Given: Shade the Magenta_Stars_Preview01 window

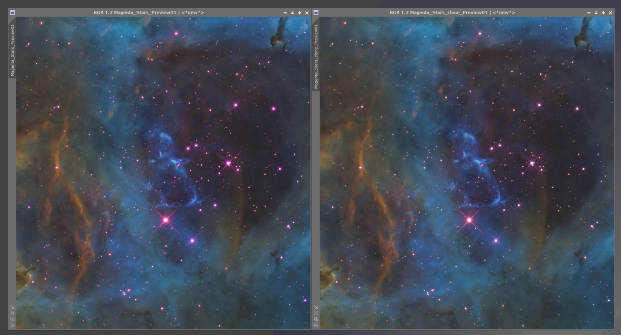Looking at the screenshot, I should click(292, 13).
